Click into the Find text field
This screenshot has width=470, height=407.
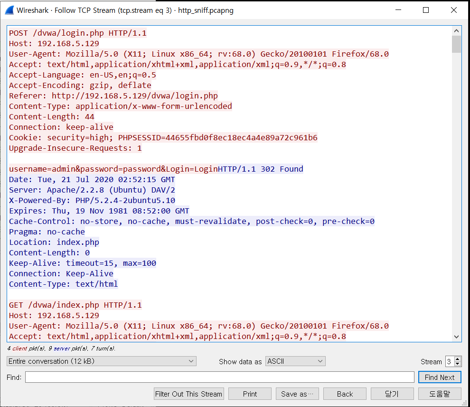pyautogui.click(x=220, y=377)
